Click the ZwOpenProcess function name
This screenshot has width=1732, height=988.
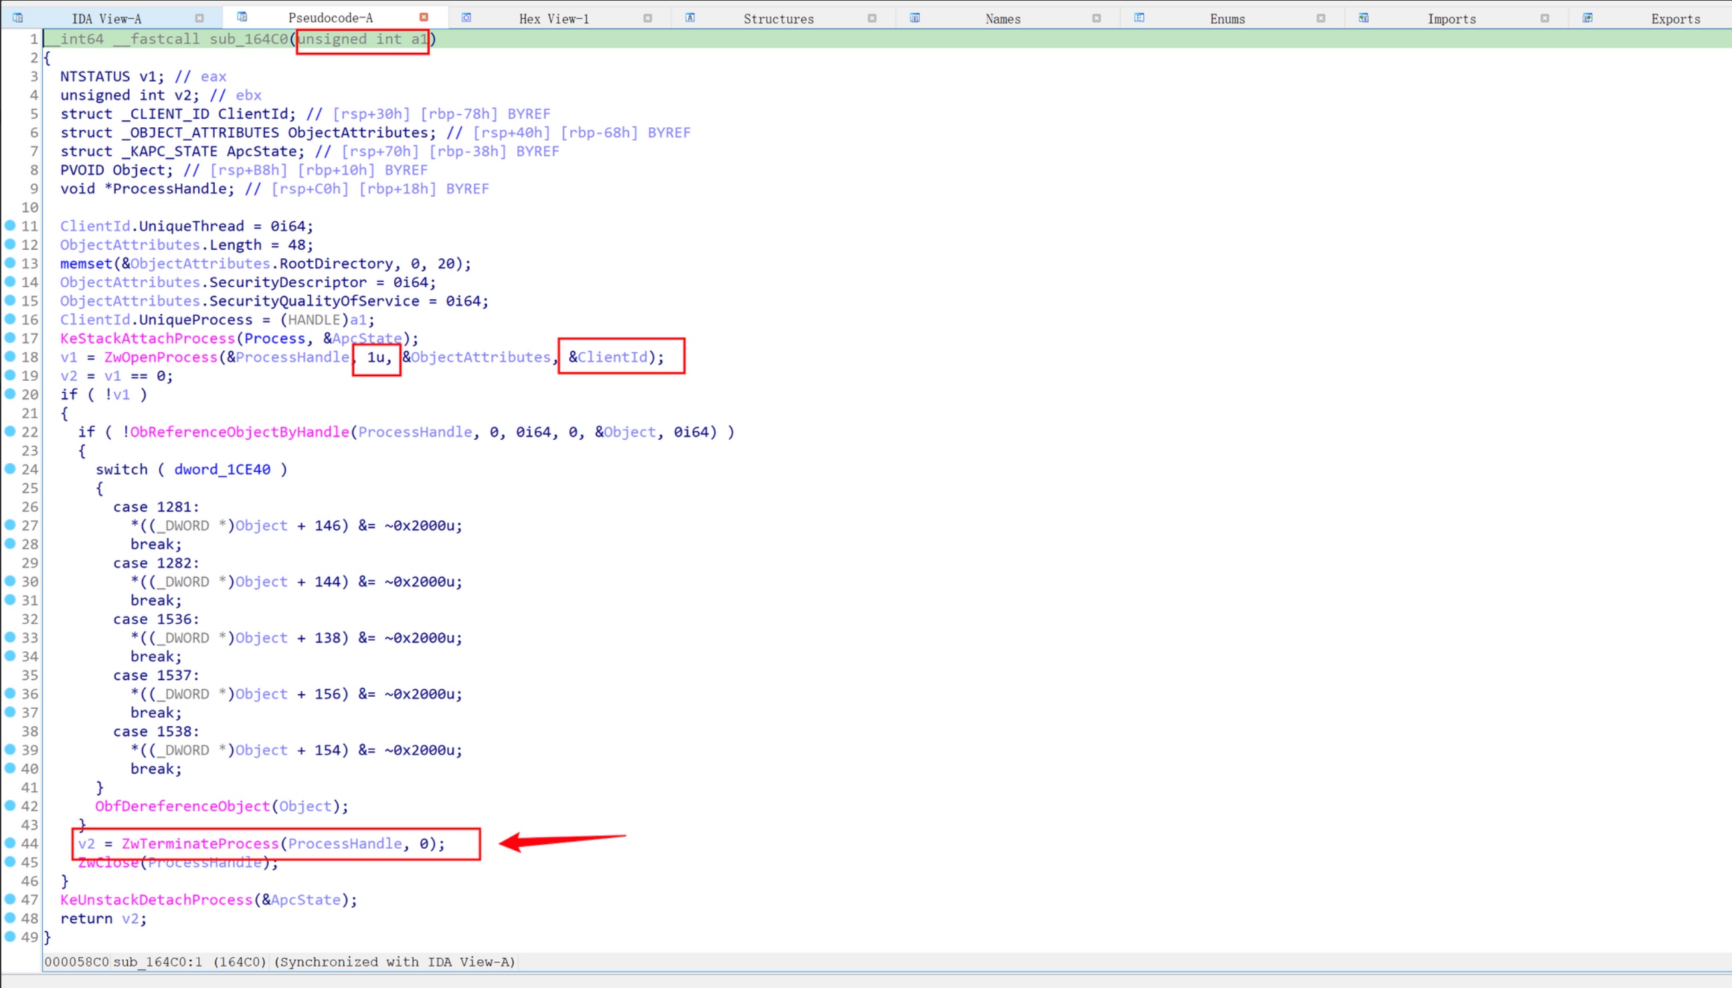161,357
